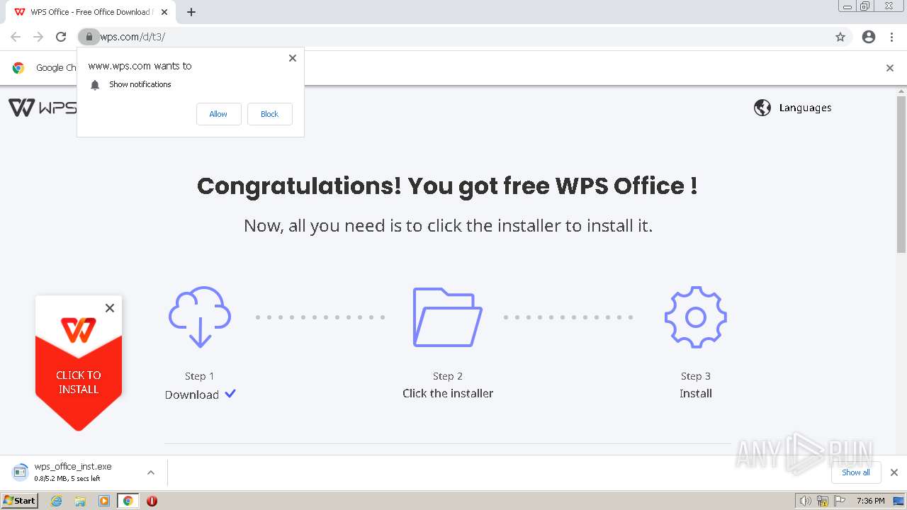Open the Chrome profile avatar
Viewport: 907px width, 510px height.
869,37
